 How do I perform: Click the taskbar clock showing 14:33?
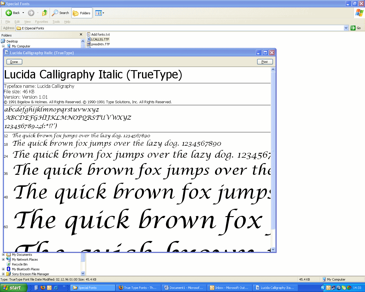point(357,288)
